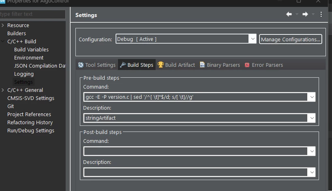Open post-build Description dropdown arrow
Image resolution: width=332 pixels, height=191 pixels.
tap(312, 172)
